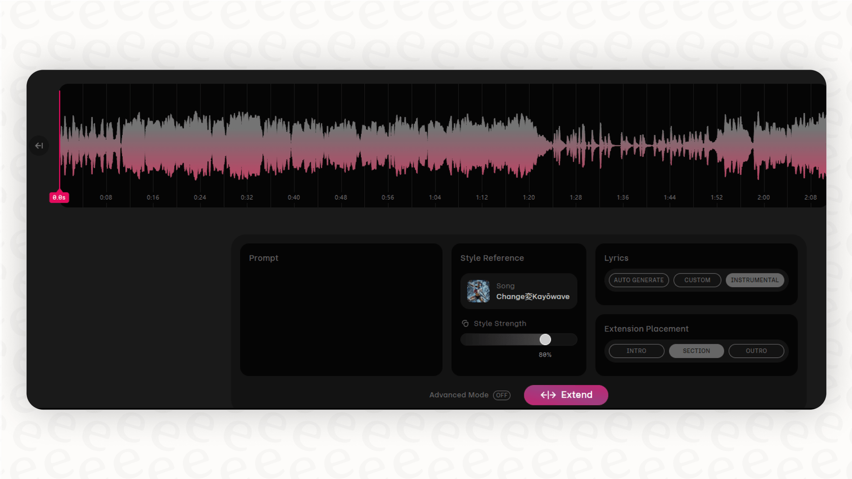Click the pink 0.0s playhead marker
The width and height of the screenshot is (852, 479).
click(x=59, y=198)
